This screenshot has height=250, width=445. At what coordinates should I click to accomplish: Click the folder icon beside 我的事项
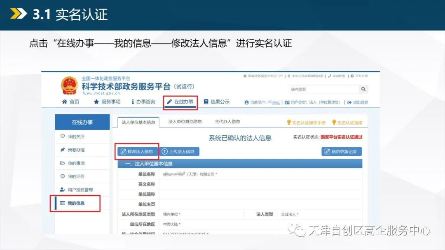(x=63, y=163)
